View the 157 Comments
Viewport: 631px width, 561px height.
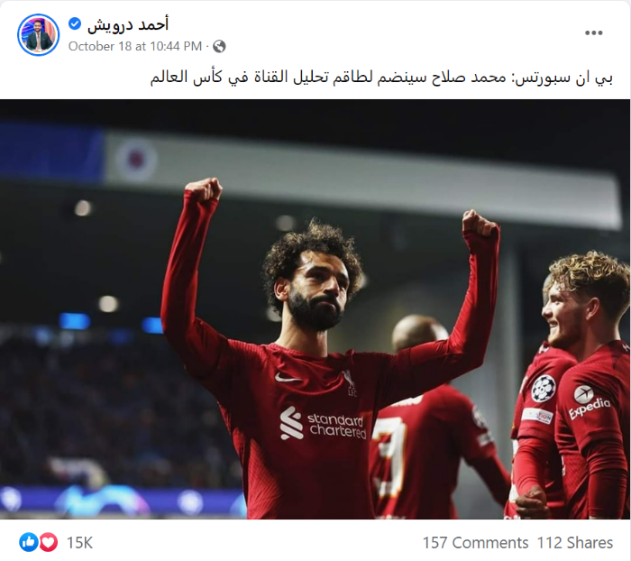pos(475,542)
